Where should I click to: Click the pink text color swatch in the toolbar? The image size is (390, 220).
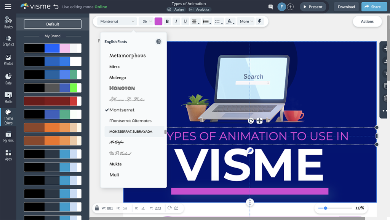(x=158, y=21)
